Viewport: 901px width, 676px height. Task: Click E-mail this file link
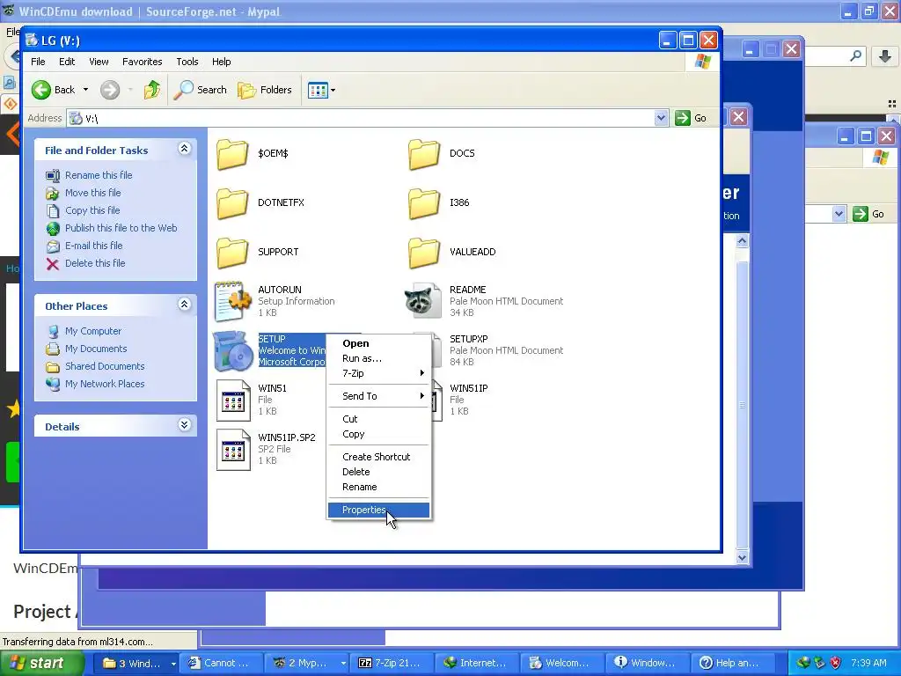click(93, 246)
